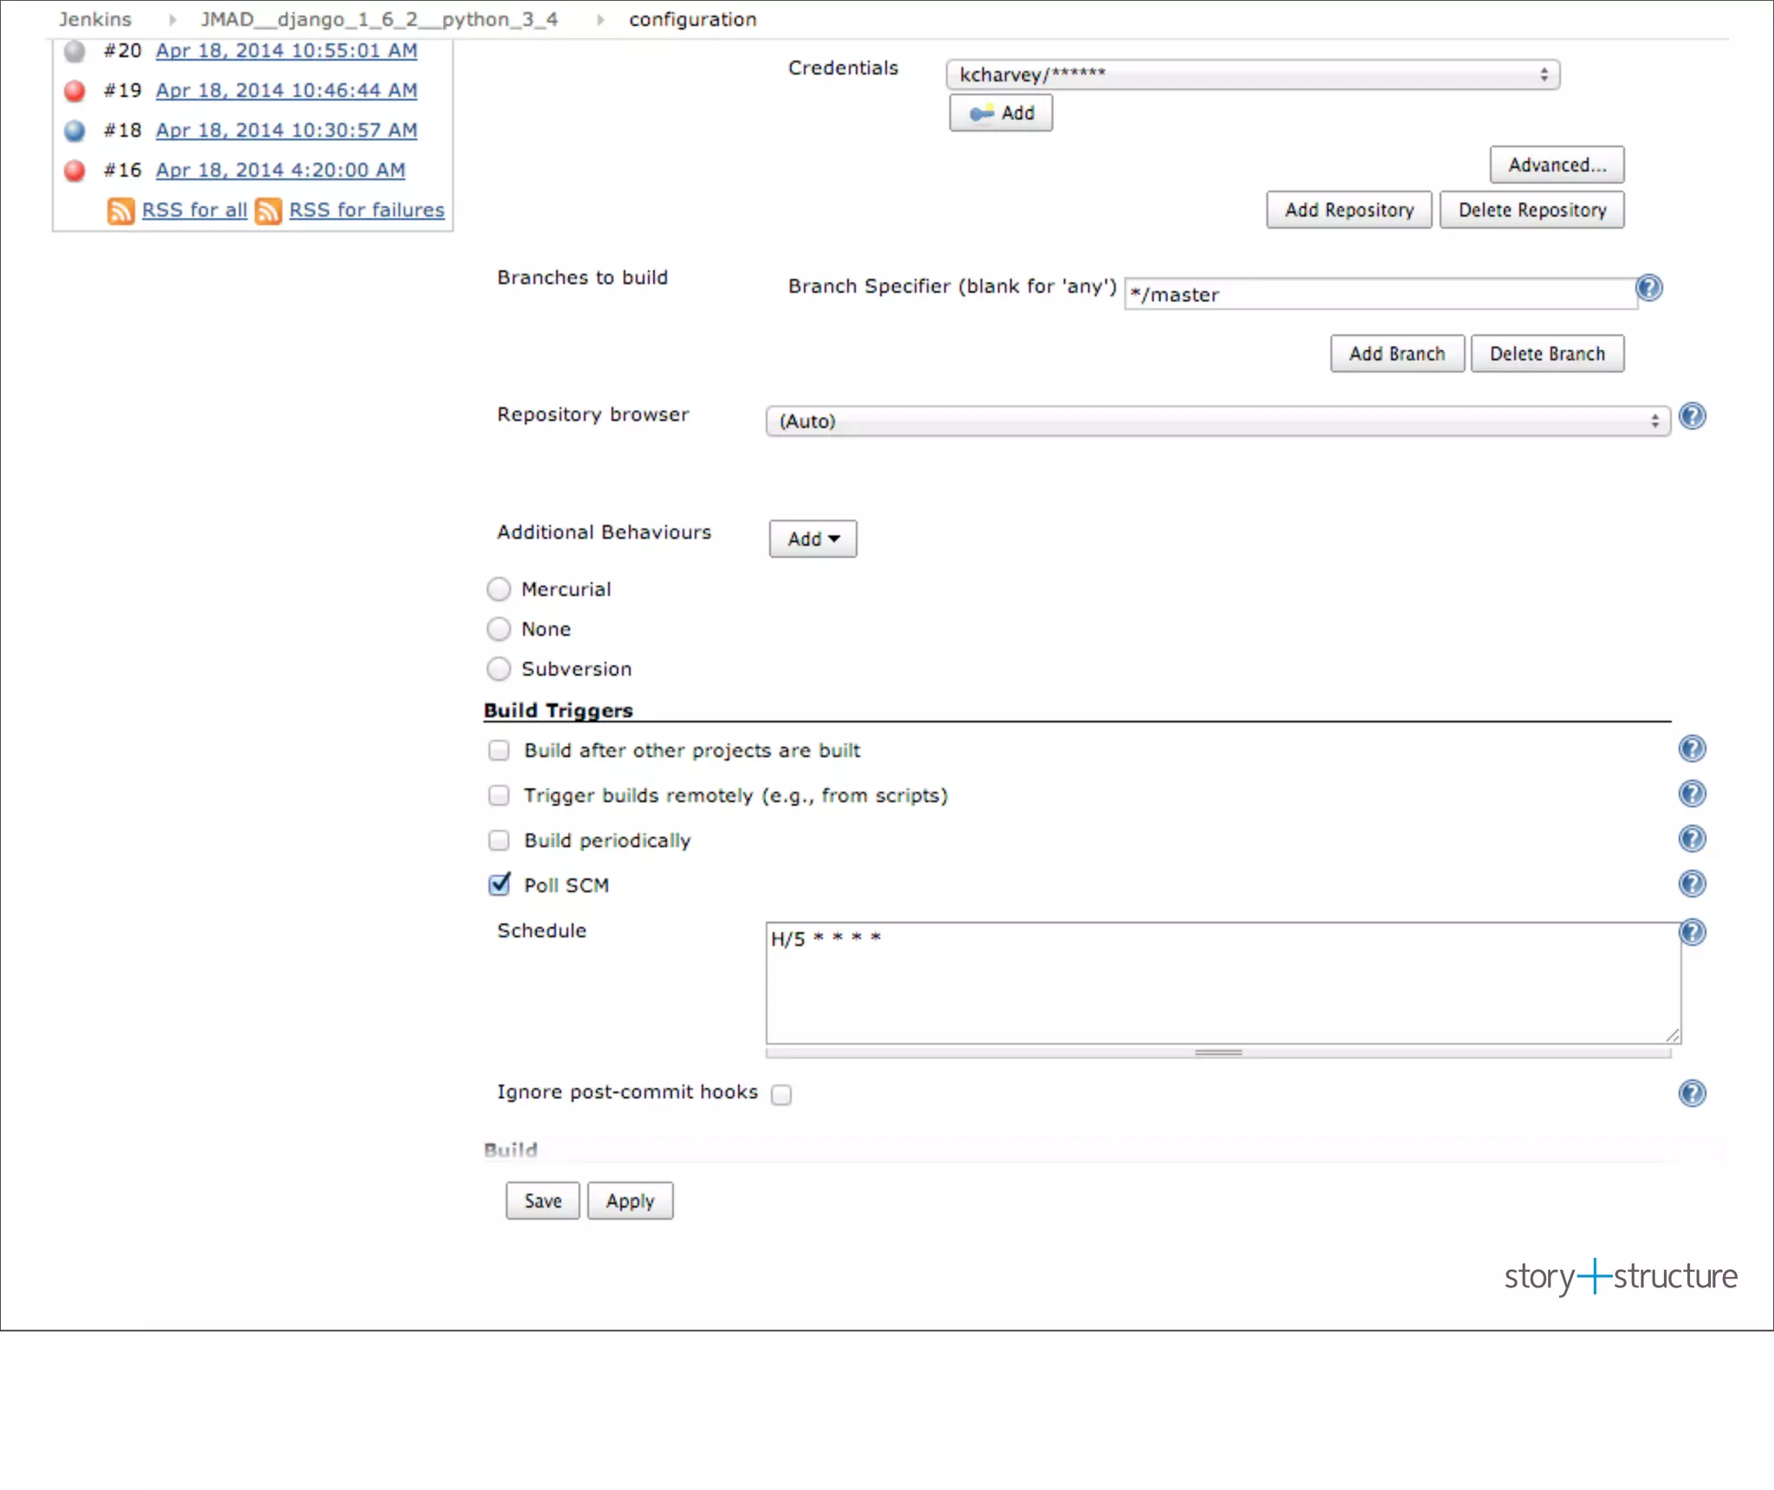Expand the job name breadcrumb arrow
Viewport: 1774px width, 1490px height.
[x=599, y=19]
